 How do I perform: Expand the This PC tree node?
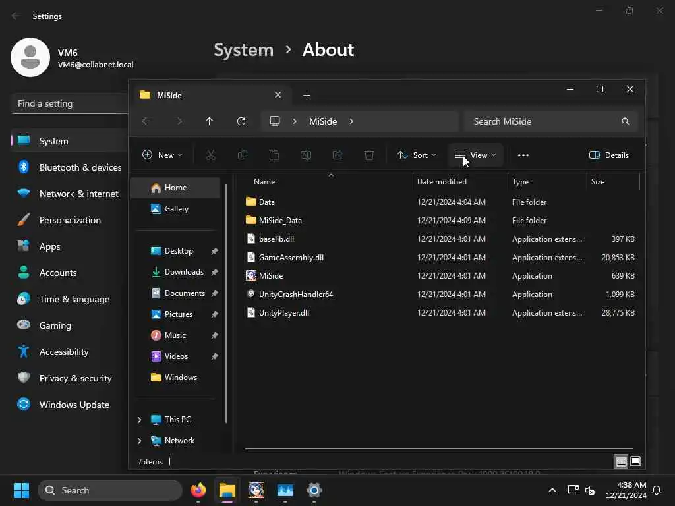point(139,420)
